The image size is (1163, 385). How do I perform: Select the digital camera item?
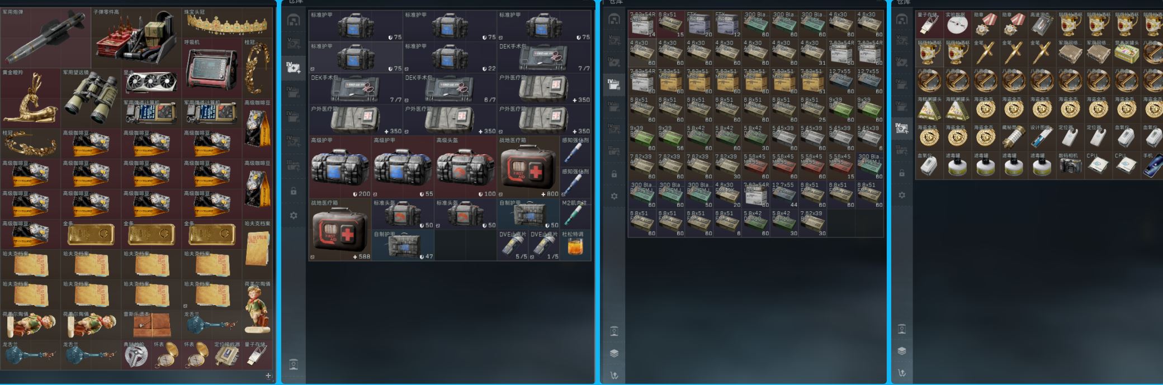[x=1070, y=166]
